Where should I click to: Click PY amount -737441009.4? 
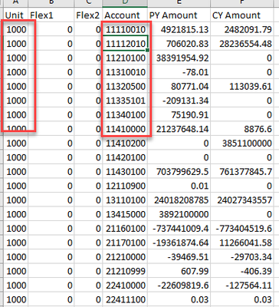pyautogui.click(x=179, y=229)
